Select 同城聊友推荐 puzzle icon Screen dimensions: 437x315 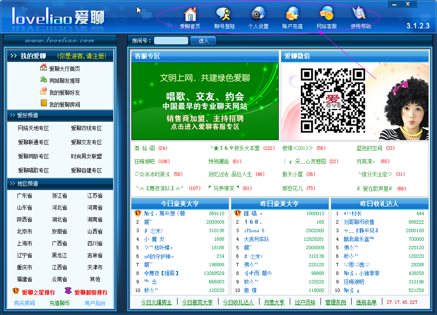click(44, 80)
